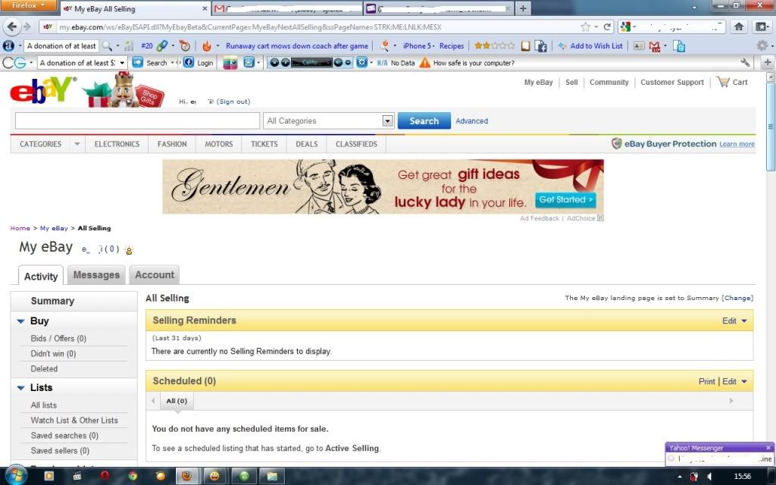Go back with the browser back arrow
Screen dimensions: 776x485
12,27
